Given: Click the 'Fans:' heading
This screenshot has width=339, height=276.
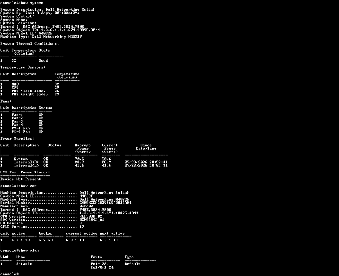Looking at the screenshot, I should pos(6,101).
